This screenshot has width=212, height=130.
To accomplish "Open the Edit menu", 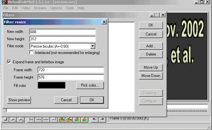I will pyautogui.click(x=15, y=8).
